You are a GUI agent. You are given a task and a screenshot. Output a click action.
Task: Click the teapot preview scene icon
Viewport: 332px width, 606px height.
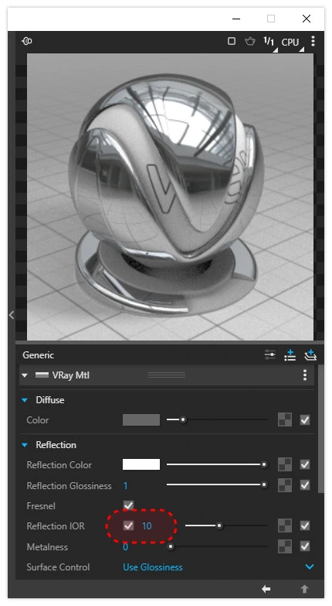point(250,41)
